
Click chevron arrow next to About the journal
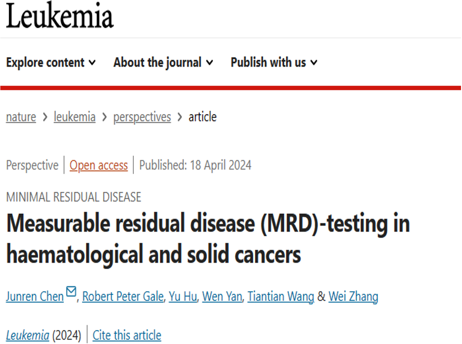209,63
